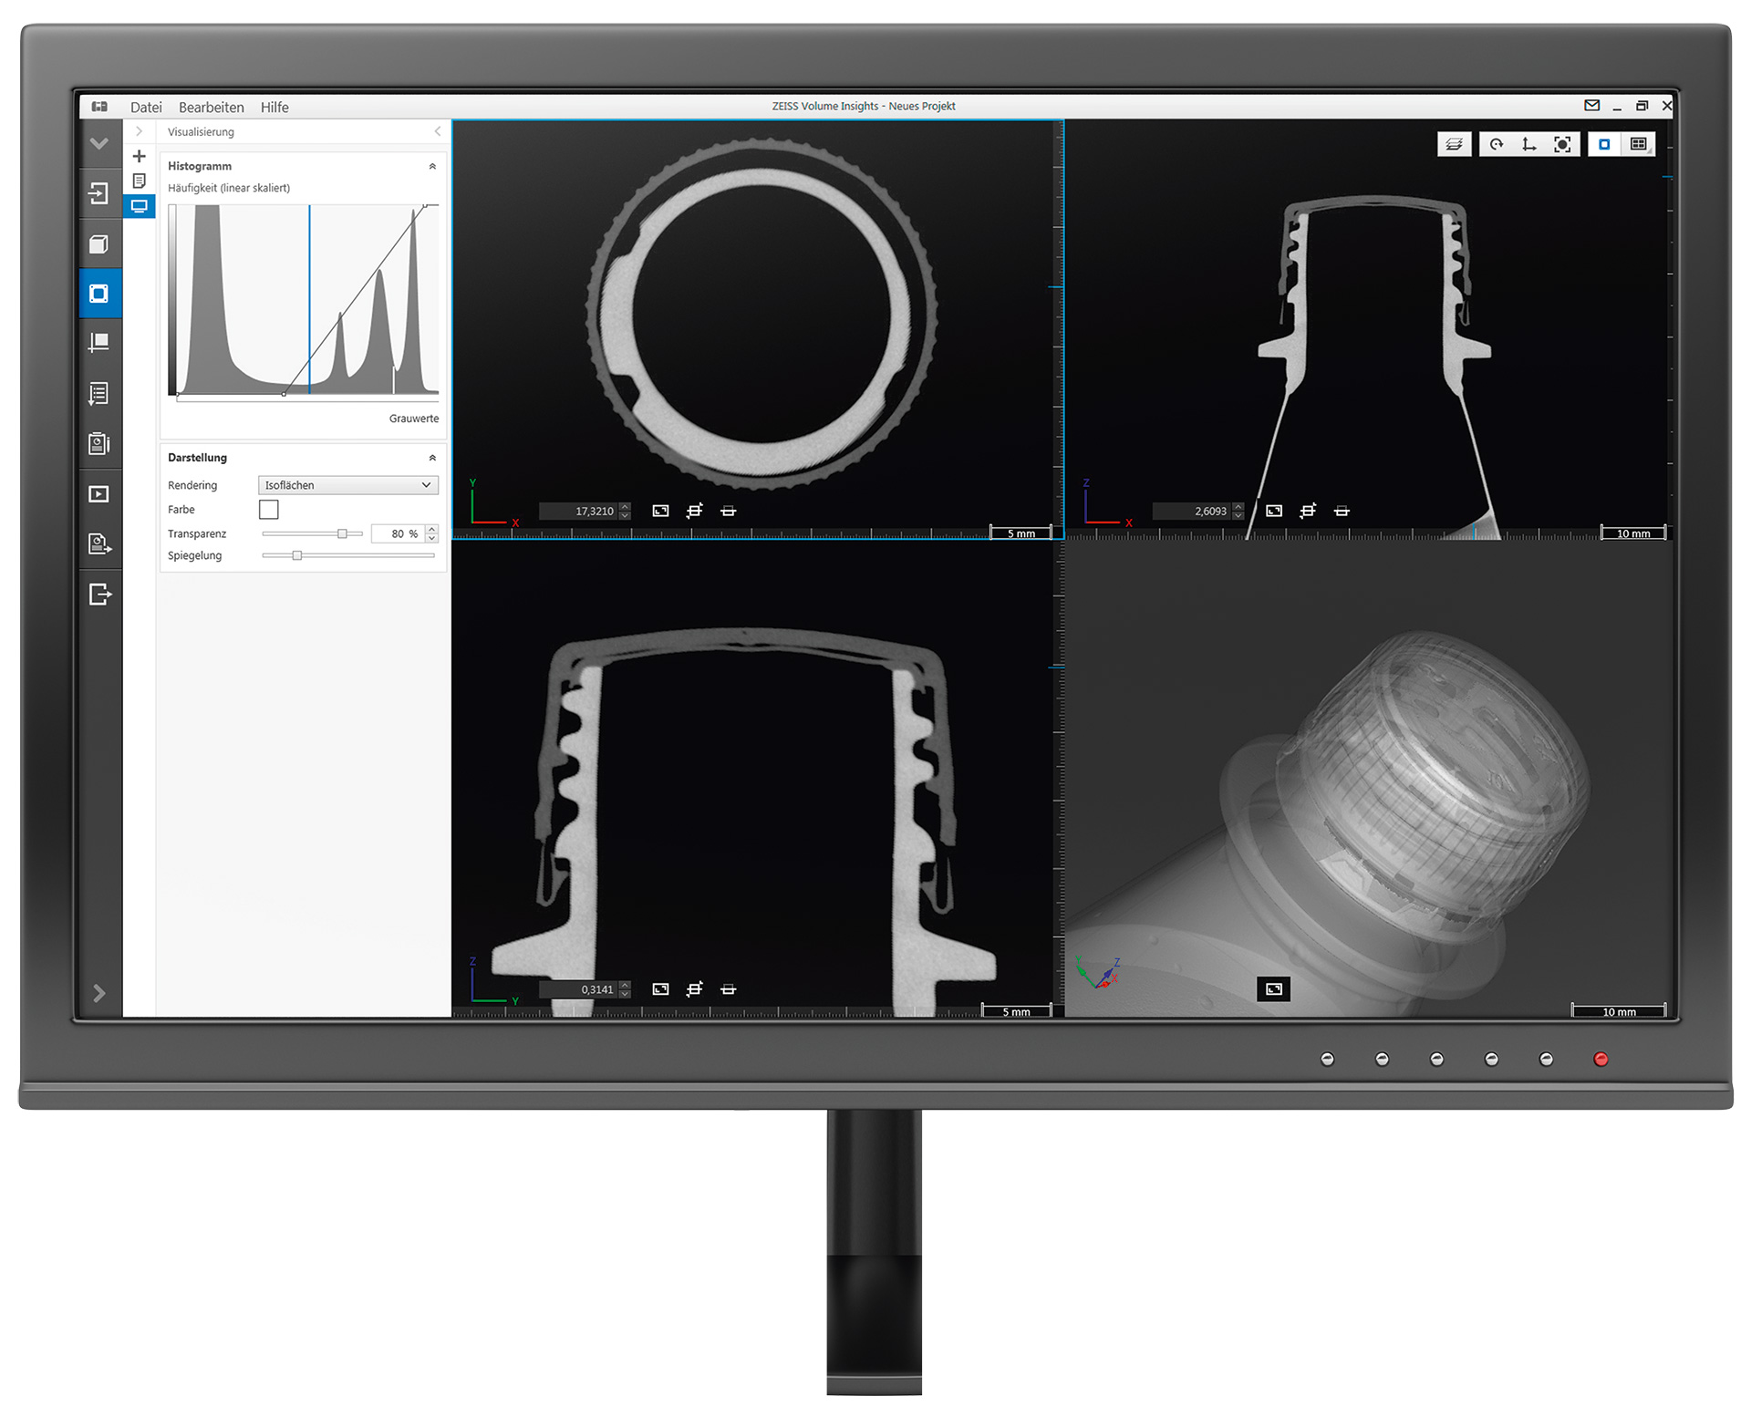The width and height of the screenshot is (1751, 1417).
Task: Click the slice layers toolbar icon
Action: [x=1454, y=144]
